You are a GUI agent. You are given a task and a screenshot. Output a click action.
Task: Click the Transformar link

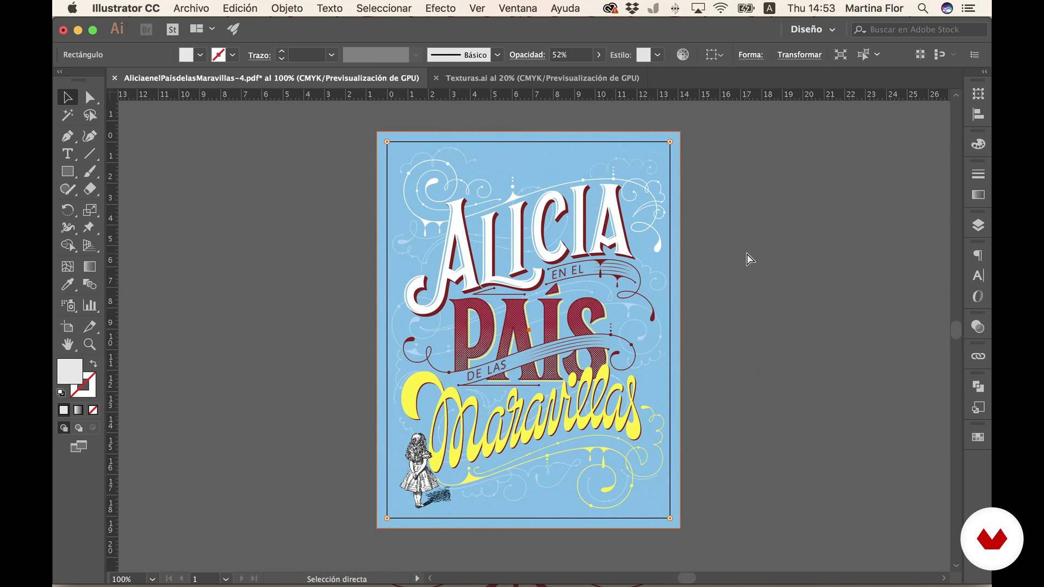pyautogui.click(x=799, y=55)
